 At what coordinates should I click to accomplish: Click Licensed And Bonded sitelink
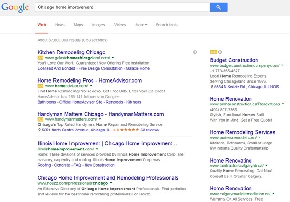click(x=56, y=68)
